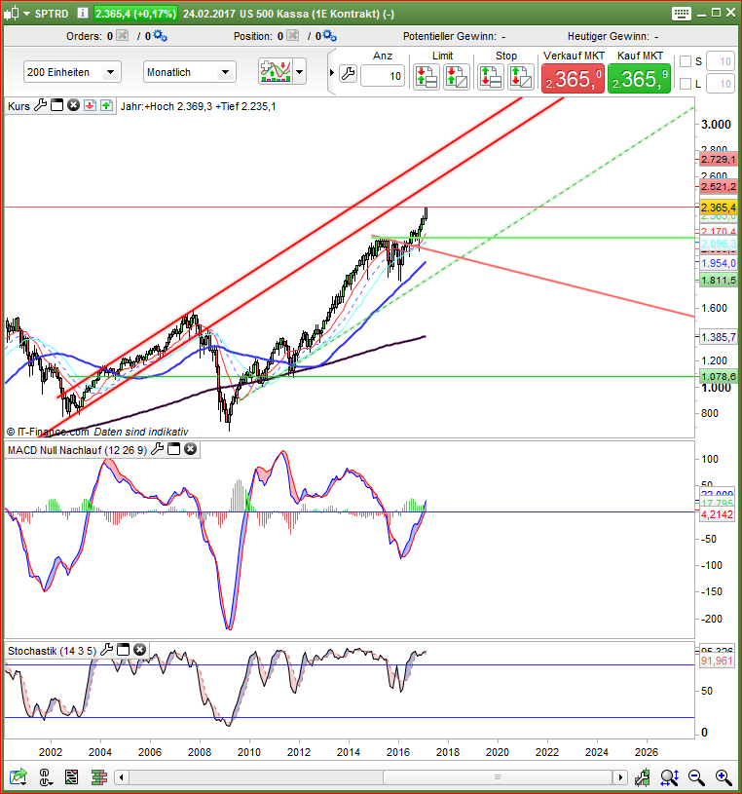Image resolution: width=742 pixels, height=794 pixels.
Task: Maximize the MACD panel
Action: (x=173, y=449)
